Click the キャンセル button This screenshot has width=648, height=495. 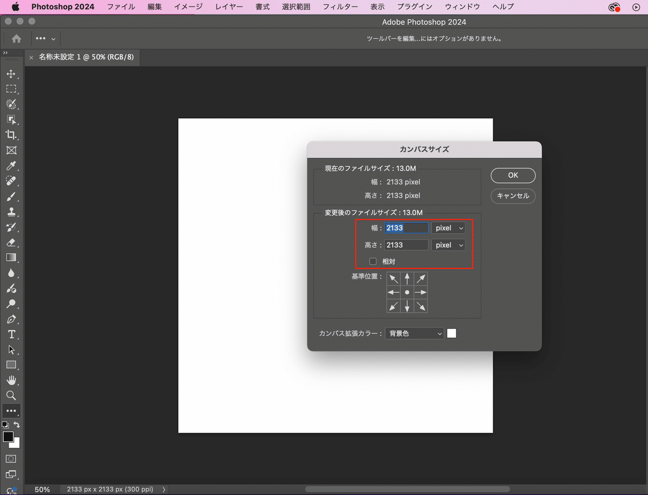coord(513,196)
